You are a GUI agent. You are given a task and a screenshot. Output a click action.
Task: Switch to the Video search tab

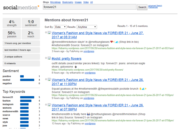pos(86,2)
